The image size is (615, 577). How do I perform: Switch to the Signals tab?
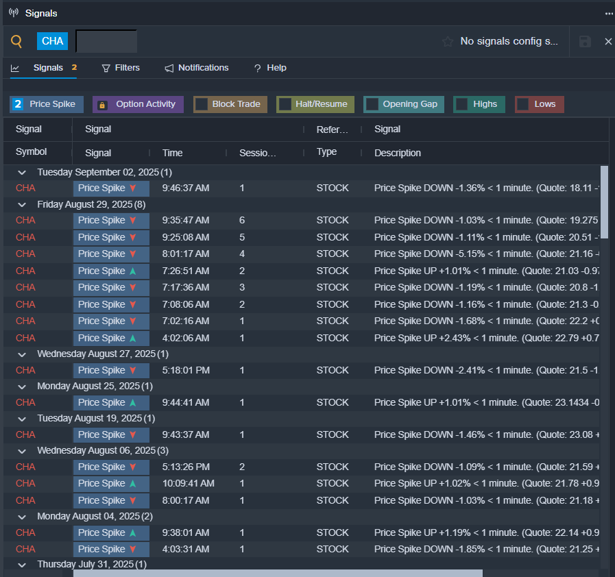click(x=43, y=68)
